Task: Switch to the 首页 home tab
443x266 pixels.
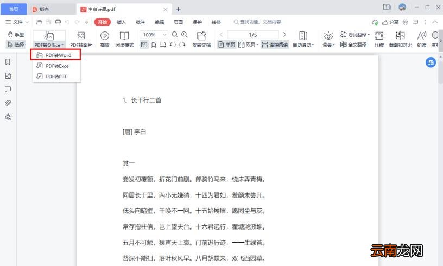Action: 14,9
